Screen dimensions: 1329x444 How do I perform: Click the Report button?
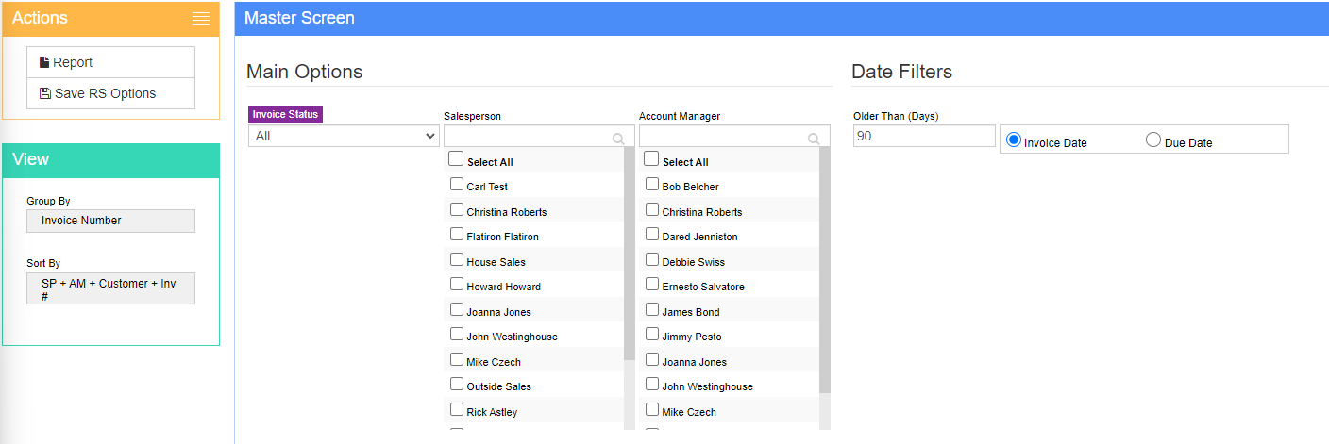point(111,62)
